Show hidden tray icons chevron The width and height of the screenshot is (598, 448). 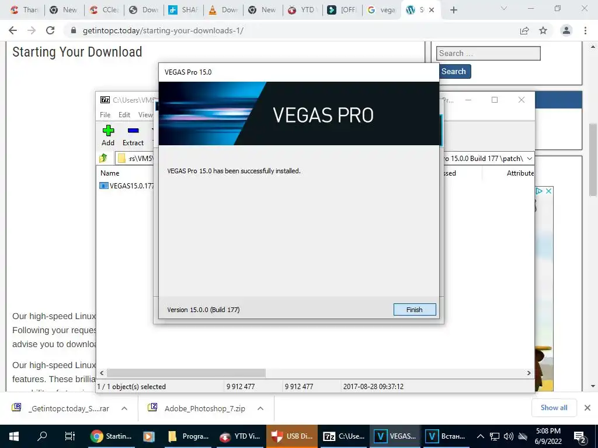481,436
